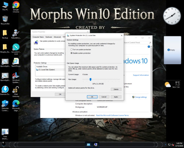This screenshot has height=148, width=184.
Task: Select This PC desktop icon
Action: point(5,6)
